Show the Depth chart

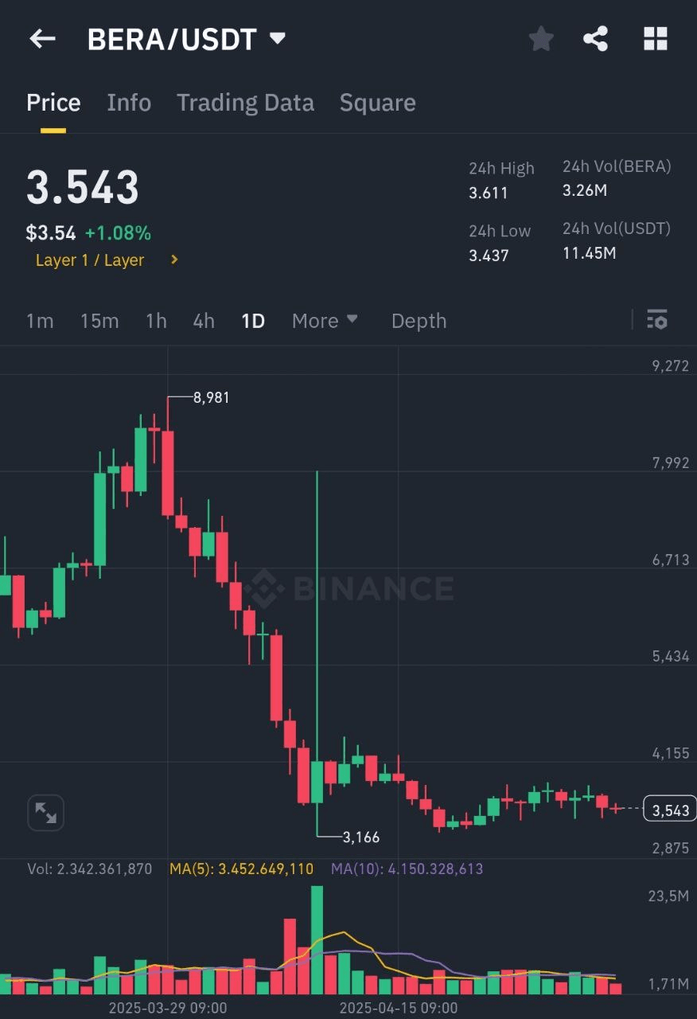click(x=419, y=321)
